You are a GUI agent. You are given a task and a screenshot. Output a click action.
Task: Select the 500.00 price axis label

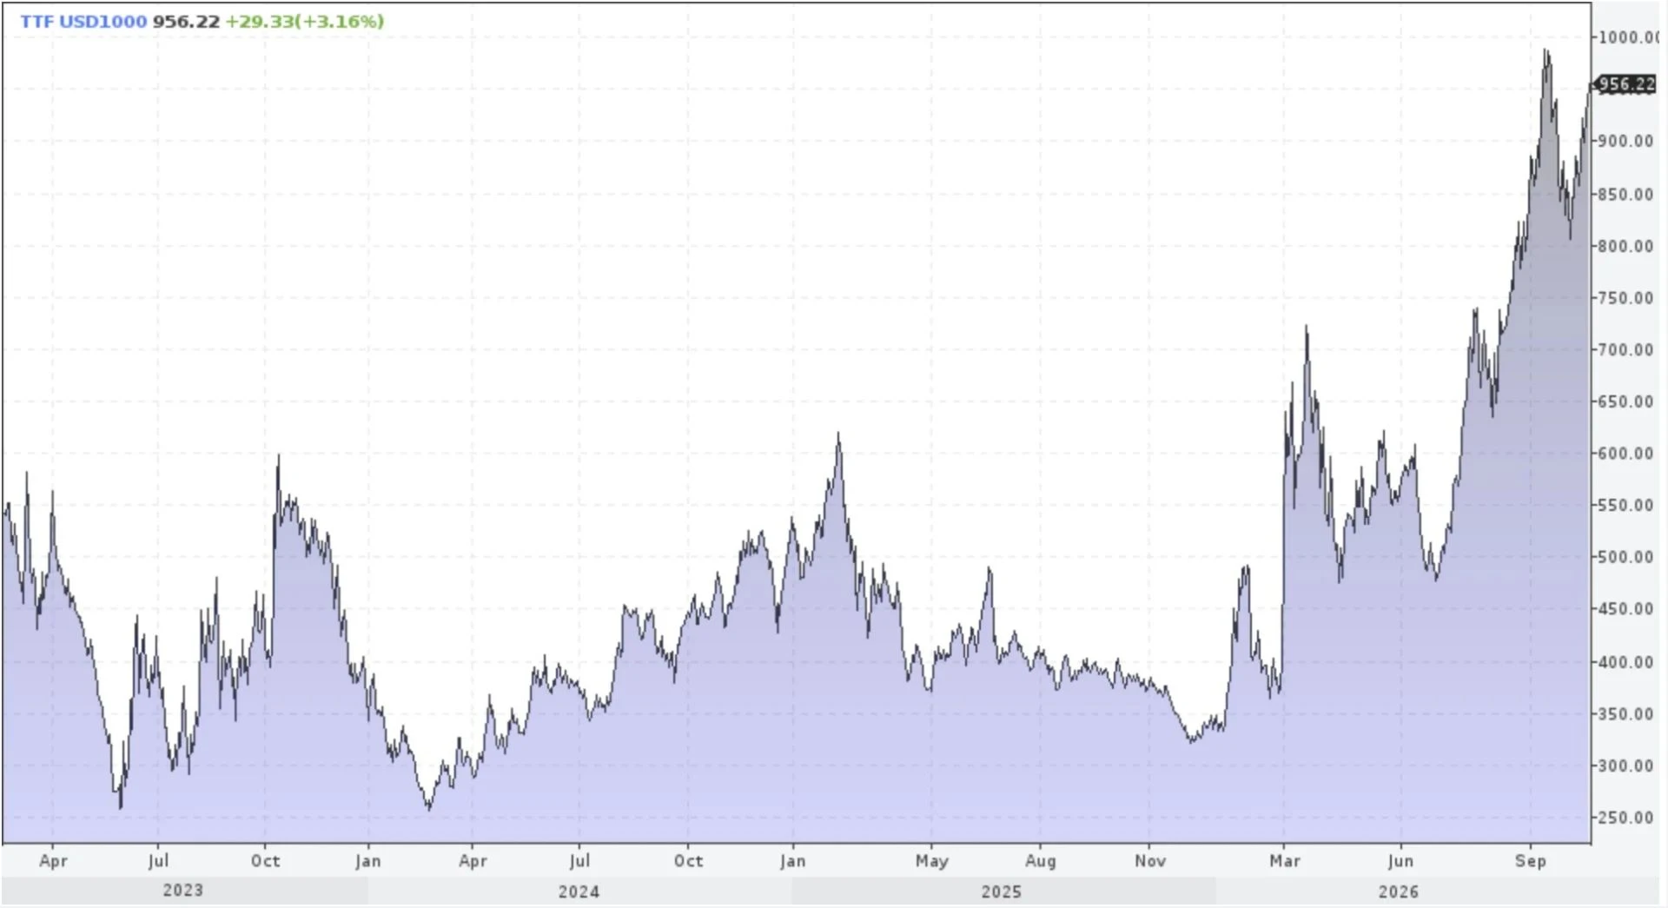1626,557
